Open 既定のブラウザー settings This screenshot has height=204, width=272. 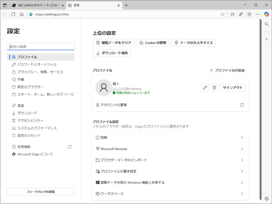41,87
